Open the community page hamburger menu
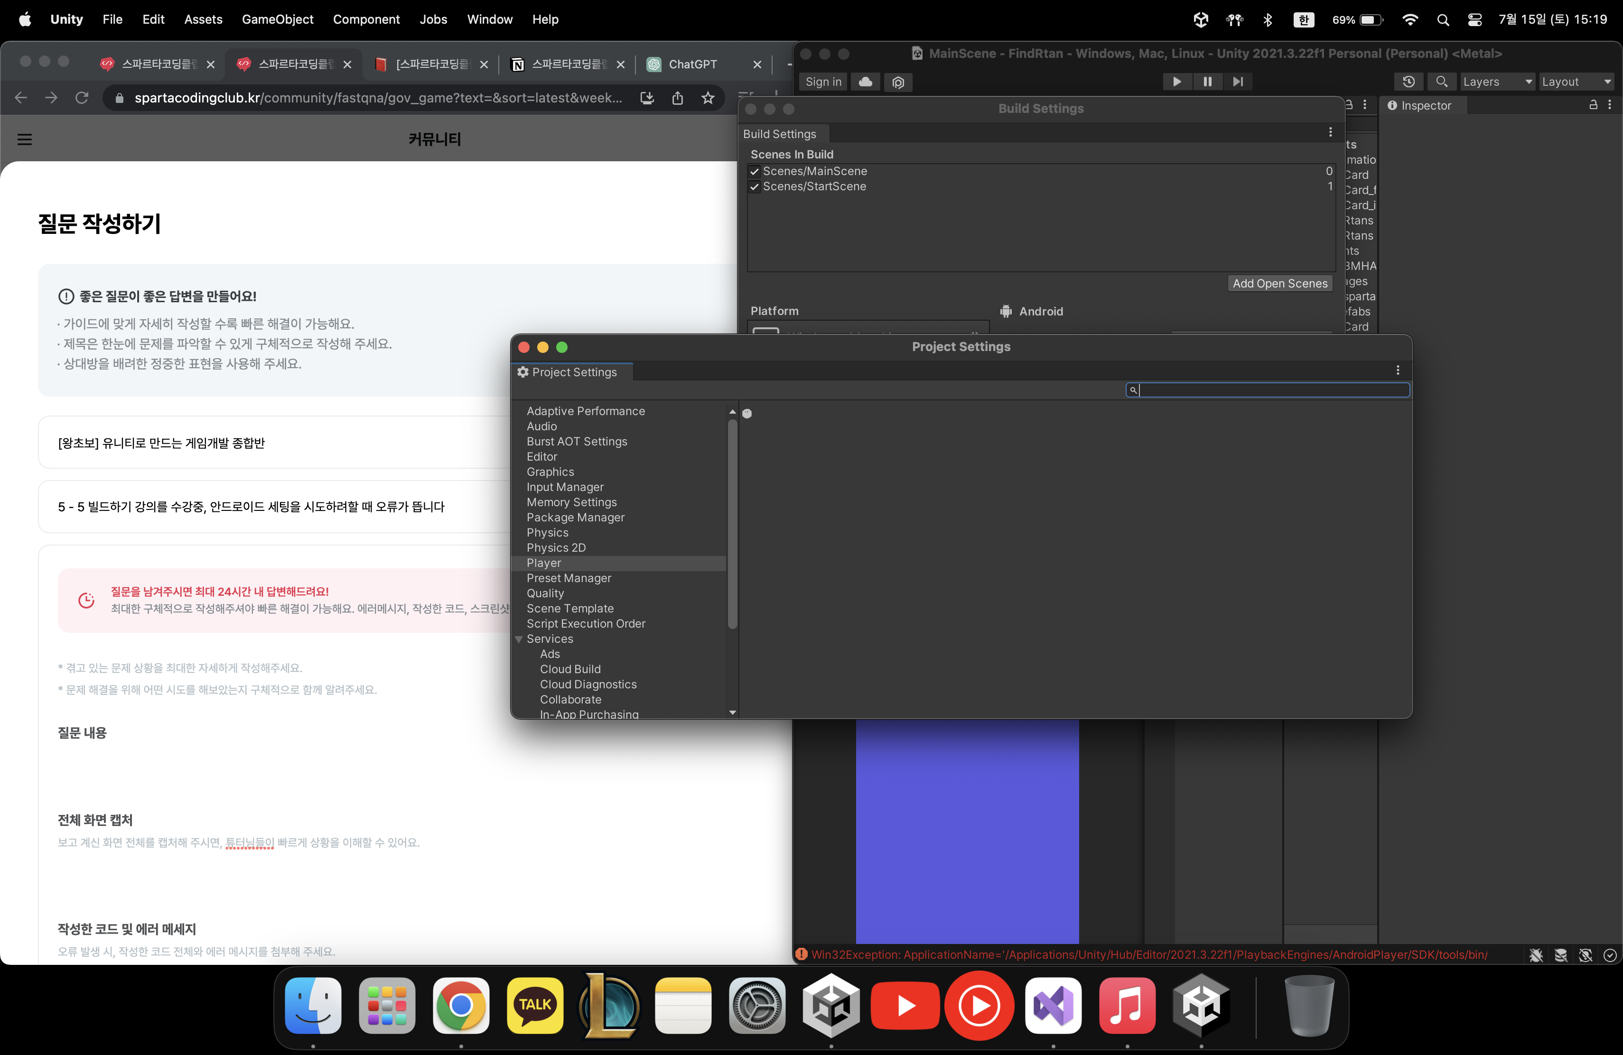Image resolution: width=1623 pixels, height=1055 pixels. tap(25, 140)
